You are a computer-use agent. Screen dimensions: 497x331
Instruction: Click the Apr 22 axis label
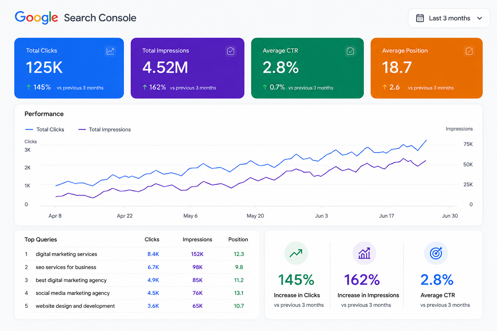pos(125,216)
